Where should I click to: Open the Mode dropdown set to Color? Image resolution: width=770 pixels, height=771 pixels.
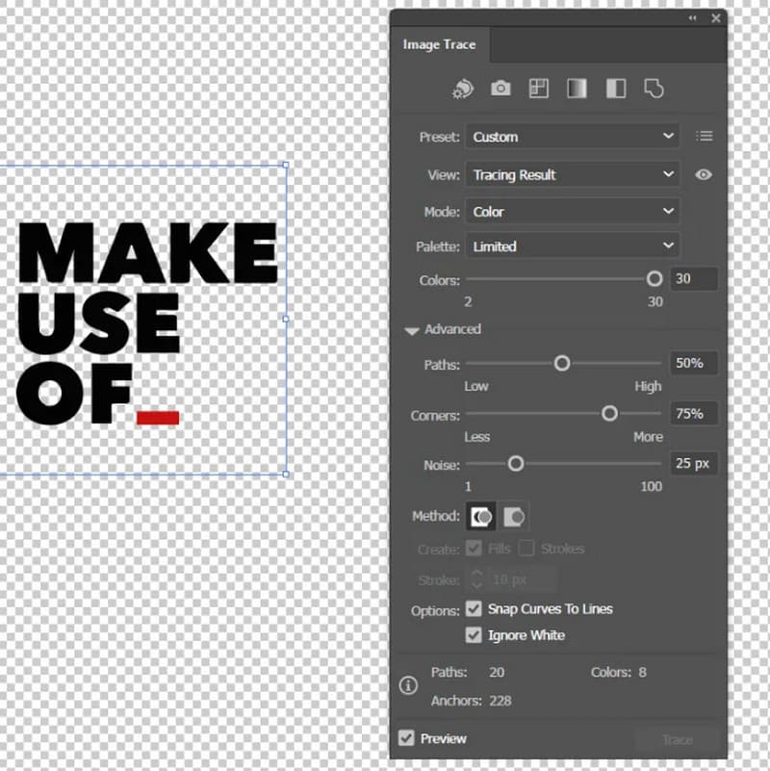coord(572,211)
